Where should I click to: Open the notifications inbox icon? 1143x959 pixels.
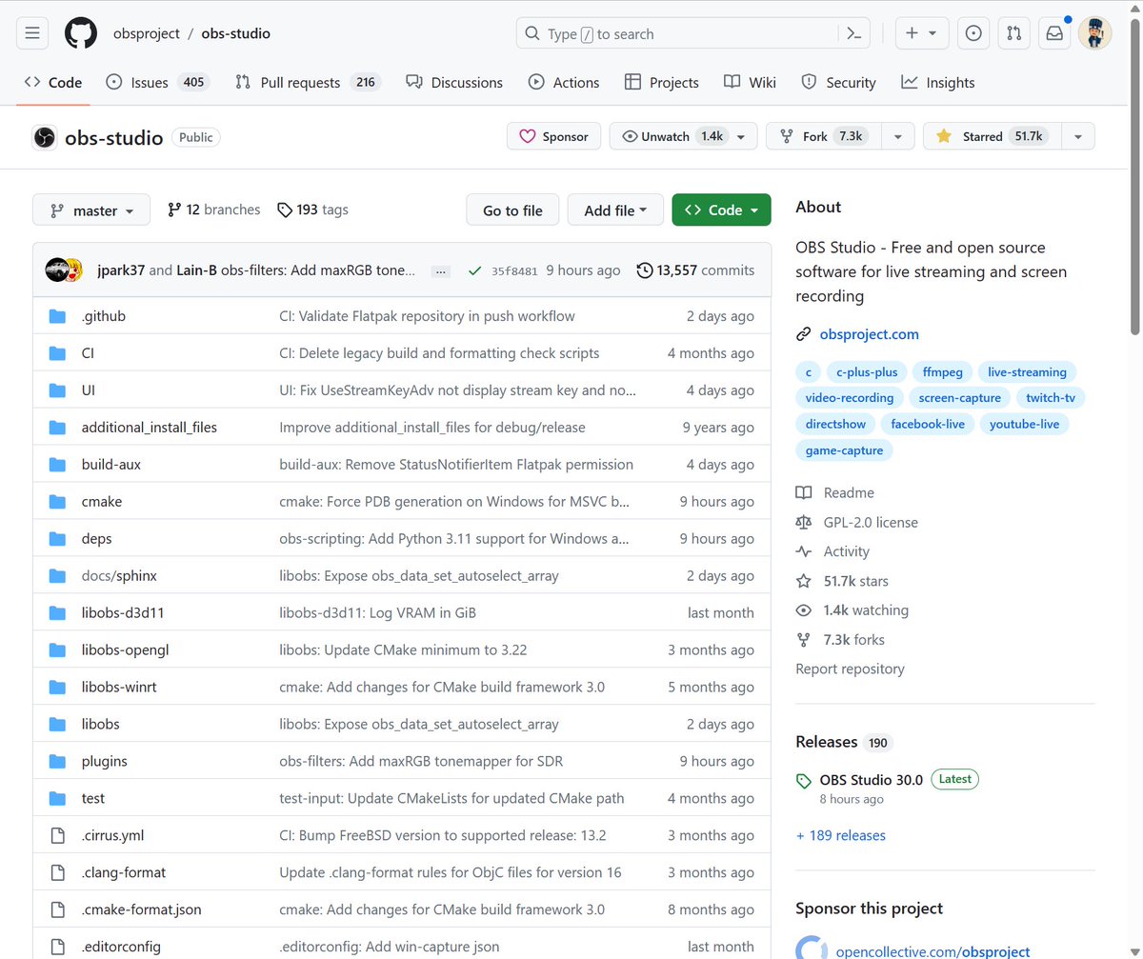1054,33
